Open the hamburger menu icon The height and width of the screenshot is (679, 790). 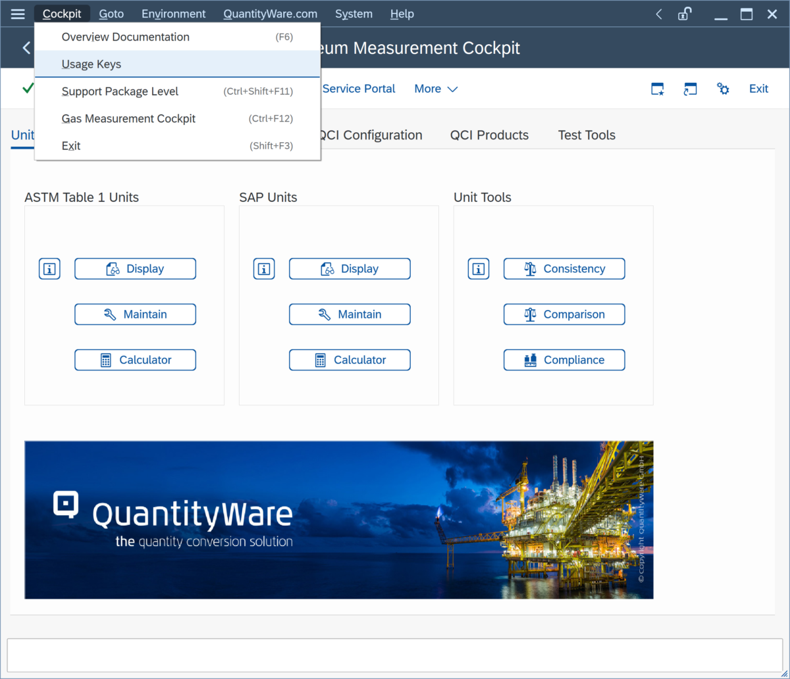coord(17,13)
